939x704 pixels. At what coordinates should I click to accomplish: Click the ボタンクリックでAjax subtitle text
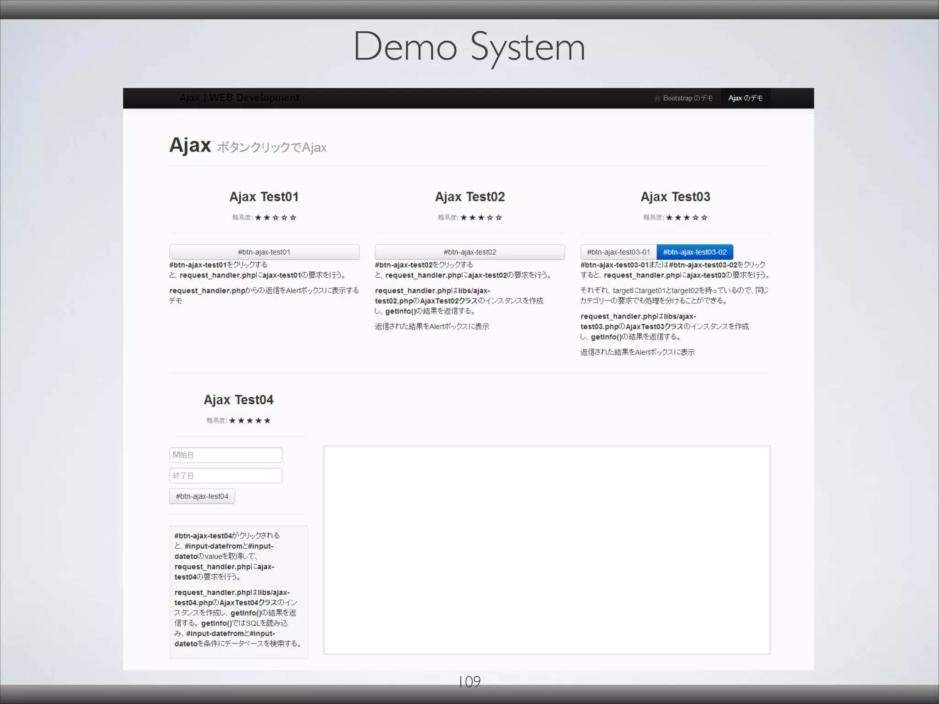271,148
